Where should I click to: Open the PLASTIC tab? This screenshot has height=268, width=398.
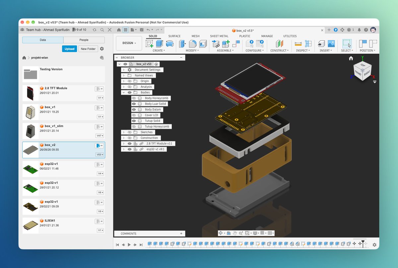[245, 36]
